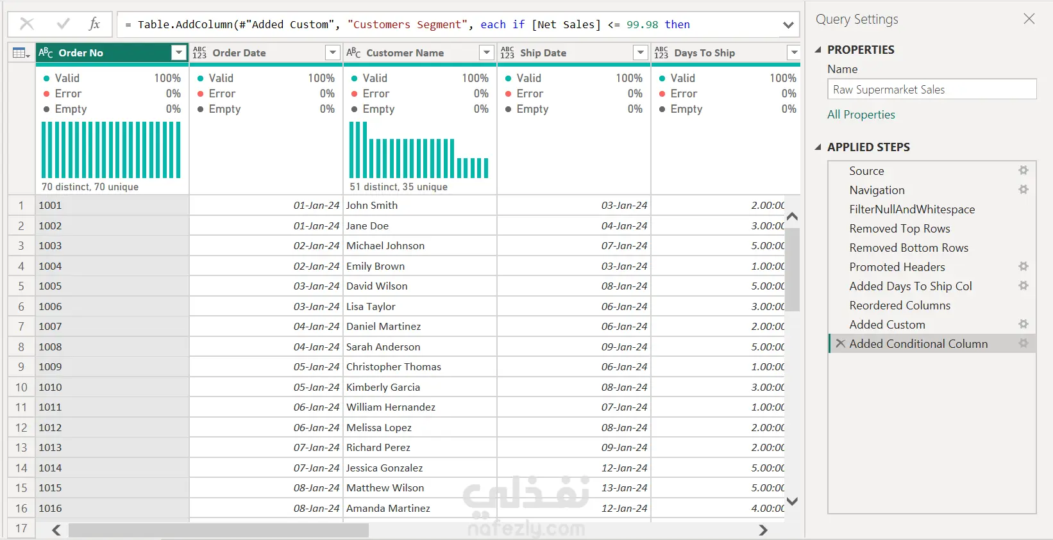Click the horizontal scrollbar right arrow
The image size is (1053, 540).
click(x=763, y=530)
